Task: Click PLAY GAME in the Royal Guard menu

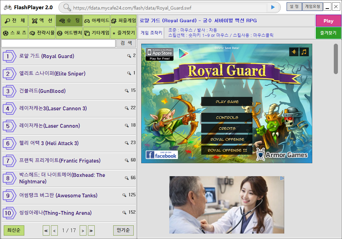Action: (227, 102)
